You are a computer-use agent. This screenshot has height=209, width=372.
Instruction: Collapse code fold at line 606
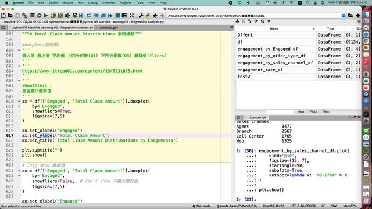click(19, 81)
